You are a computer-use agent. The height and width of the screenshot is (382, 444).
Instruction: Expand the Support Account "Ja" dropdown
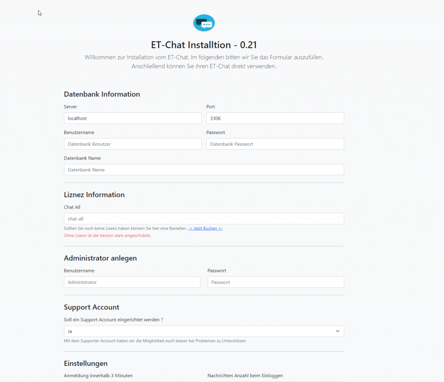pos(204,331)
